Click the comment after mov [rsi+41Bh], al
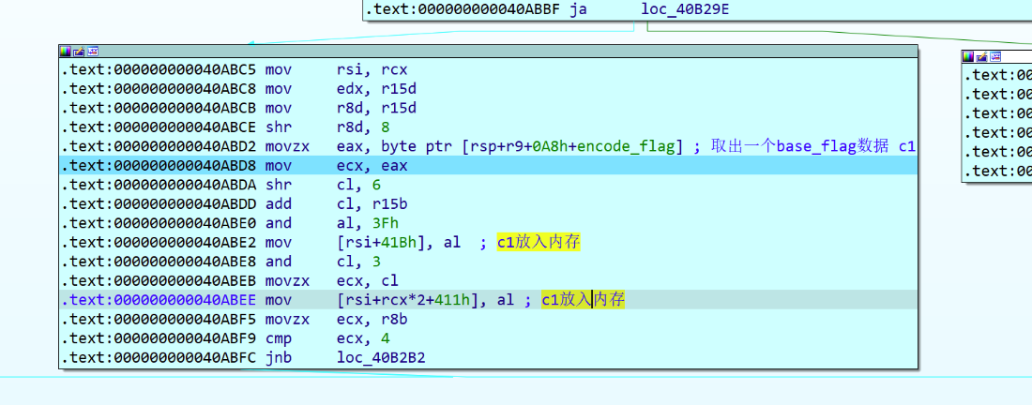Viewport: 1032px width, 405px height. 539,242
